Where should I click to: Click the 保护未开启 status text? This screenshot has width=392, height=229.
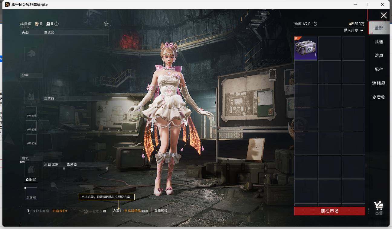(41, 211)
